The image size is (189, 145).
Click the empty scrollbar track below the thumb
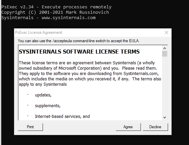164,86
